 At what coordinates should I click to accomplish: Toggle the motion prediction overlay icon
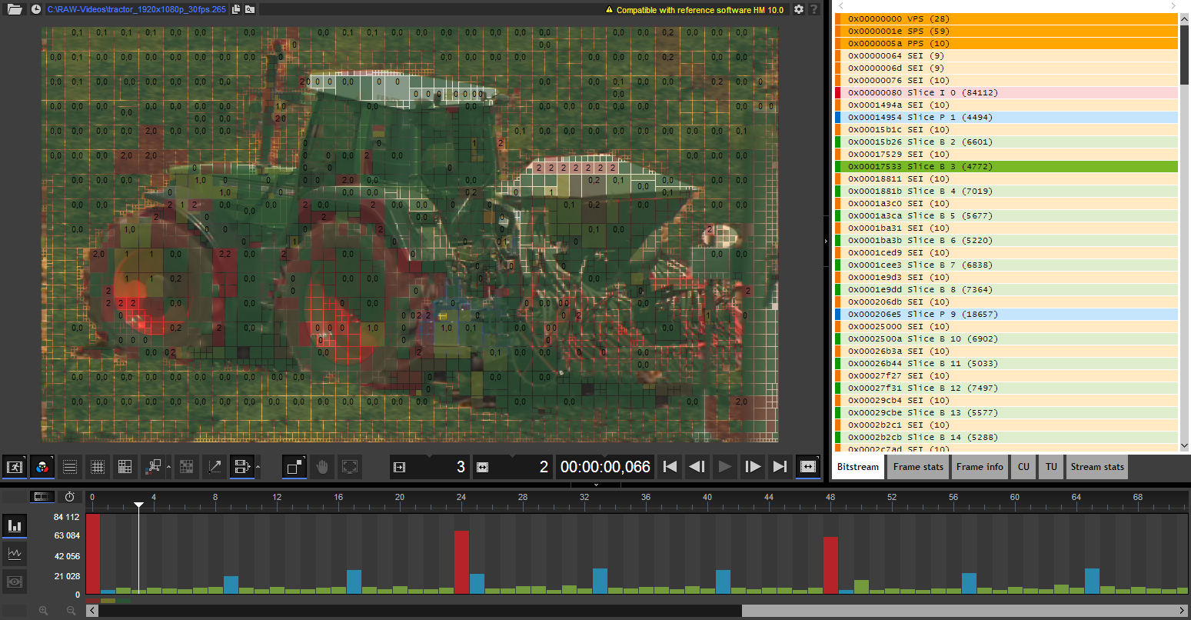[215, 467]
